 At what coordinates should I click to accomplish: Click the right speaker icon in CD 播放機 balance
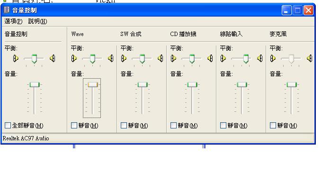(210, 58)
